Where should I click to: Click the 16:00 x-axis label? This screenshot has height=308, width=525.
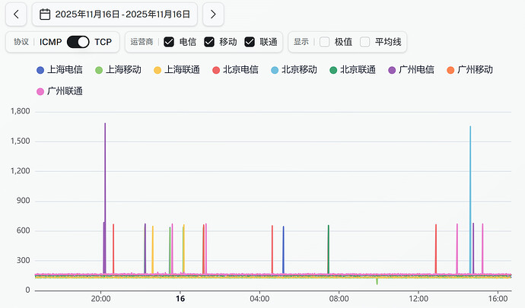498,299
